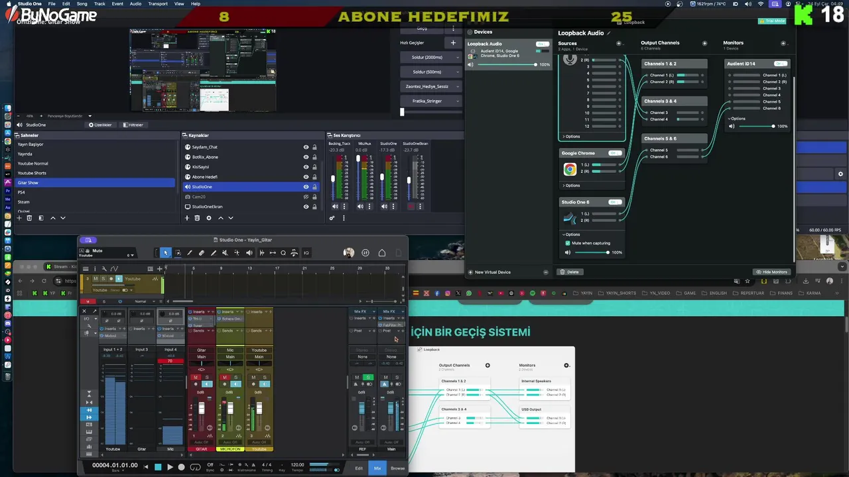Select the Range tool in Studio One
Viewport: 849px width, 477px height.
click(178, 253)
